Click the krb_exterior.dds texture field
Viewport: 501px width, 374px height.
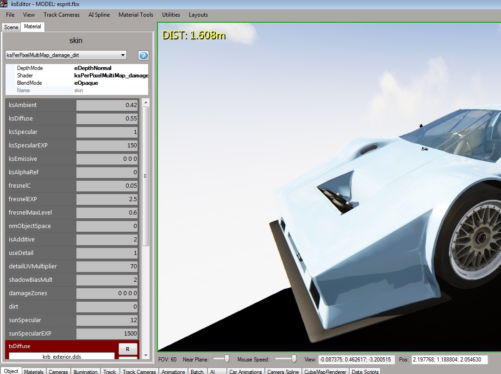[x=62, y=356]
